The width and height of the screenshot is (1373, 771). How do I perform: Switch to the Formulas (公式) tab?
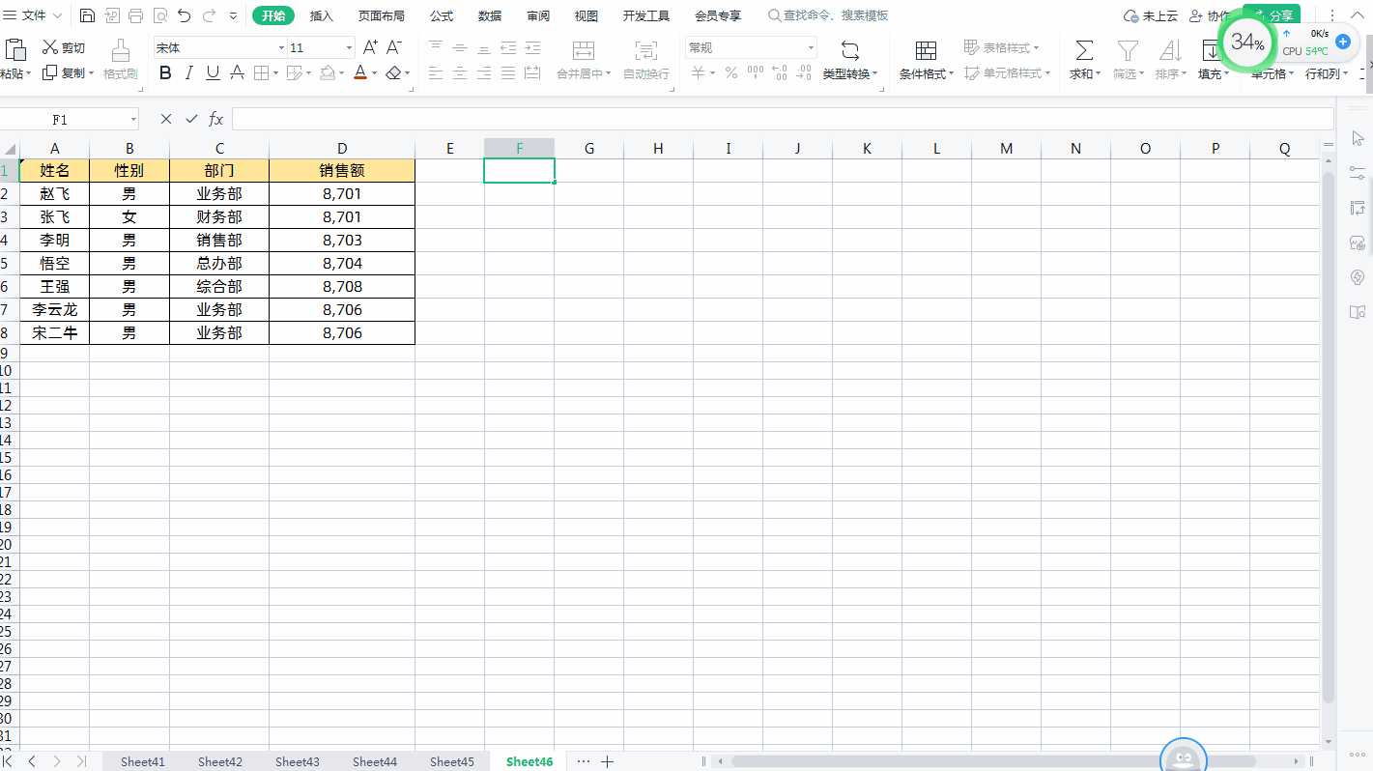(442, 15)
